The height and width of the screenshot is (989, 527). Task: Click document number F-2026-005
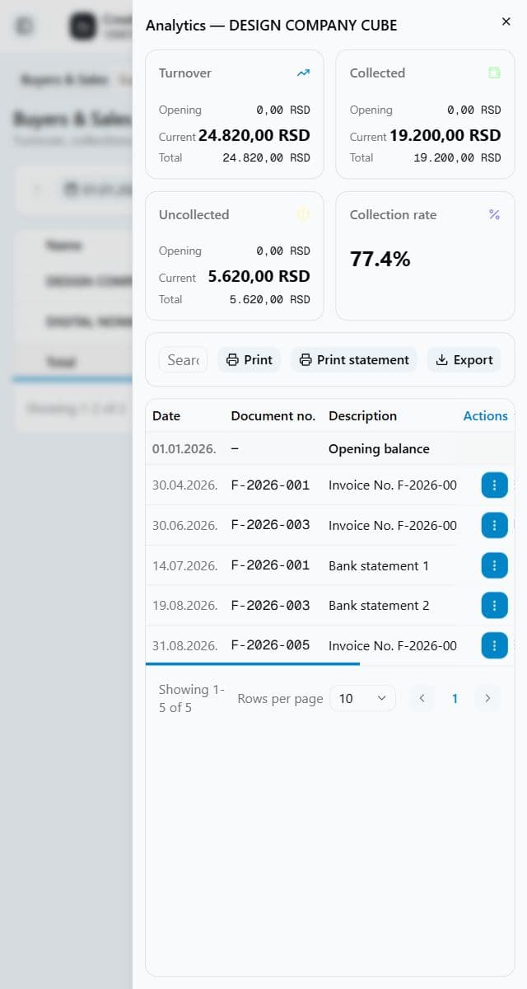(271, 645)
